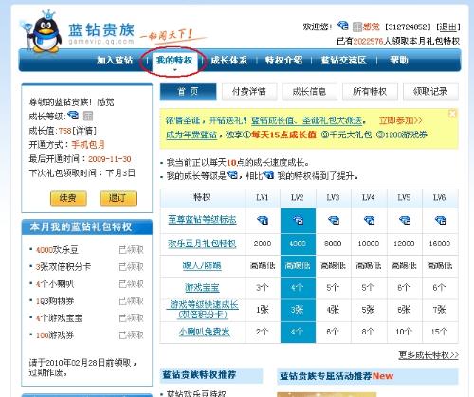This screenshot has width=474, height=397.
Task: Click the 蓝钻贵族特权推荐 section header
Action: tap(211, 375)
